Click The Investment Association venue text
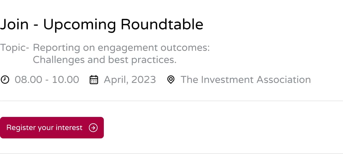The image size is (343, 154). 246,79
